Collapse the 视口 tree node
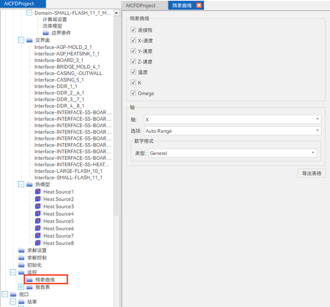The image size is (330, 307). coord(5,294)
